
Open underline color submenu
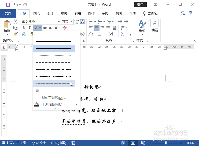click(x=56, y=104)
